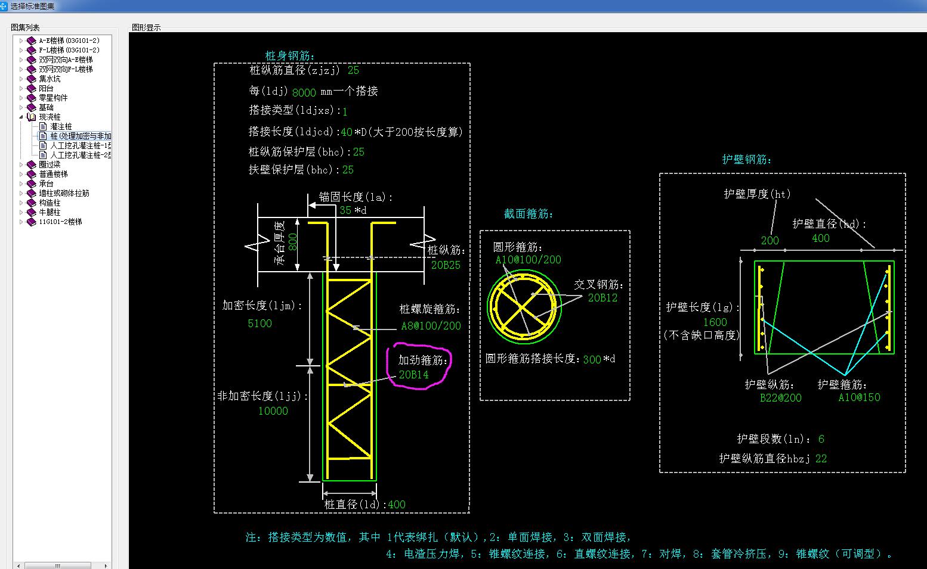Image resolution: width=927 pixels, height=569 pixels.
Task: Expand the 阳台 tree node arrow
Action: coord(21,88)
